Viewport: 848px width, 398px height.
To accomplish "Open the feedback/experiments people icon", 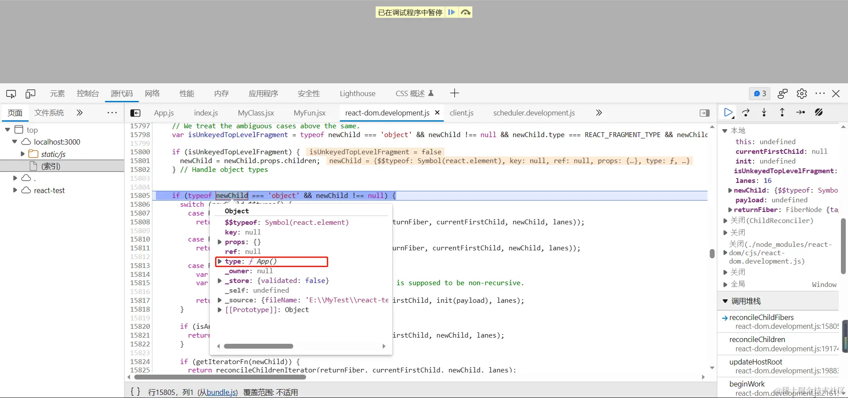I will 783,93.
